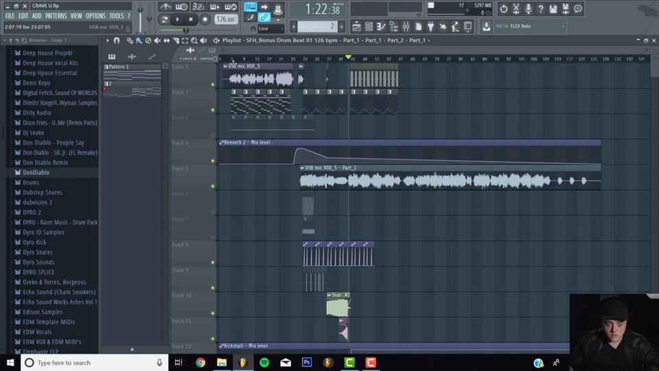The width and height of the screenshot is (659, 371).
Task: Toggle overdub blend recording
Action: [x=214, y=7]
